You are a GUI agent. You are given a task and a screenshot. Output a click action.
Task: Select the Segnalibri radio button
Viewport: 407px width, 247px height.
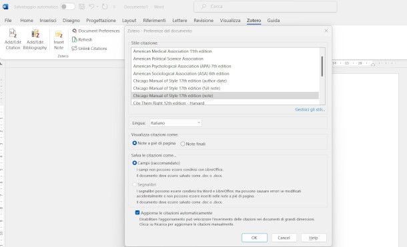[135, 184]
